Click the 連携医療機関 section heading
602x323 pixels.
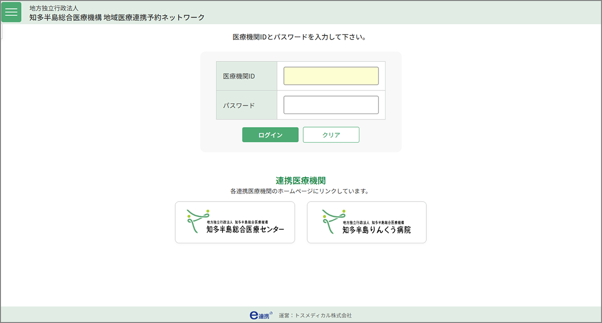point(301,180)
